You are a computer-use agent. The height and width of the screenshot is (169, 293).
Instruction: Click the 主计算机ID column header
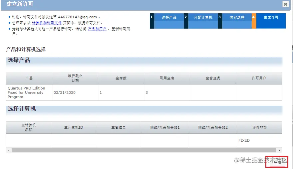point(74,127)
